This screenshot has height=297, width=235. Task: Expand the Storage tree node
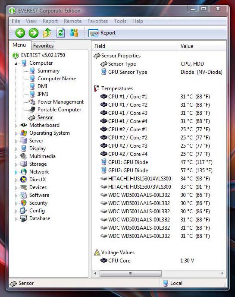coord(16,164)
